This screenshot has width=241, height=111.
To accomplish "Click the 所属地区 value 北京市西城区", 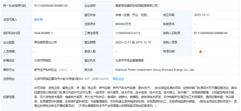I will (44, 61).
